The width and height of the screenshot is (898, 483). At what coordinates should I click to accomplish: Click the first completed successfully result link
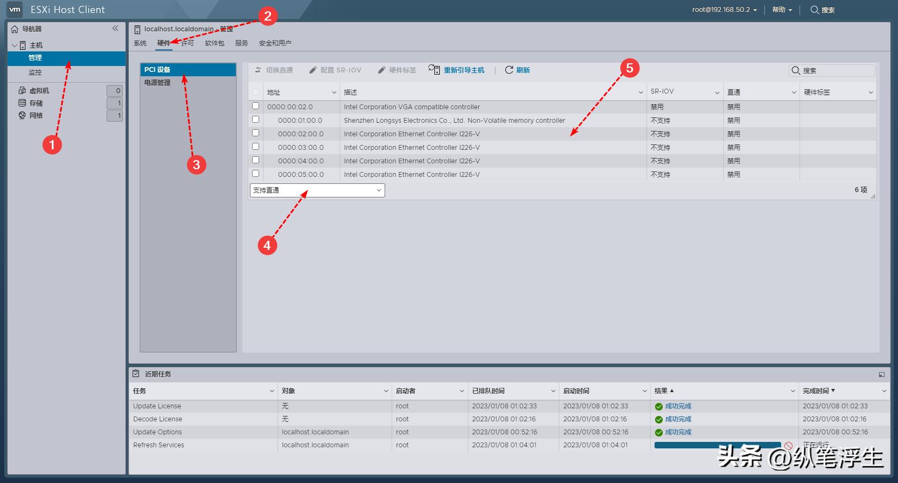point(678,406)
